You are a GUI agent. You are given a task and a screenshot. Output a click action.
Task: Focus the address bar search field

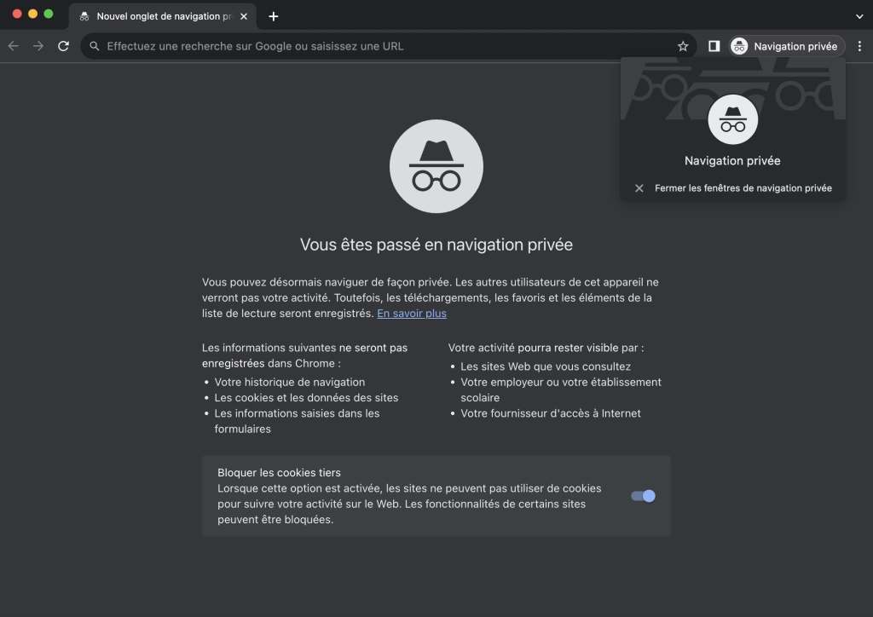pyautogui.click(x=388, y=46)
